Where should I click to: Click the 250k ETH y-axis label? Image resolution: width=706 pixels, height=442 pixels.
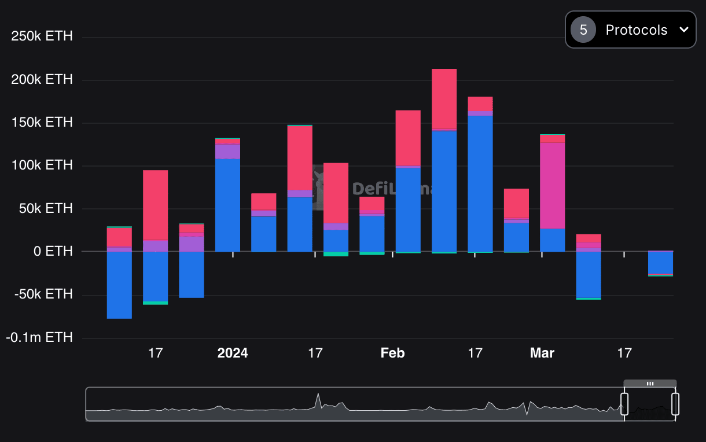tap(42, 36)
